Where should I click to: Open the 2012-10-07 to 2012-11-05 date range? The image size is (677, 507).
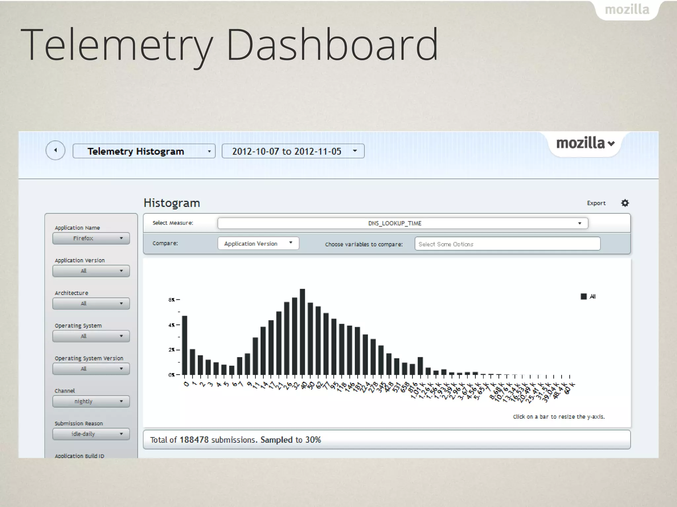293,151
